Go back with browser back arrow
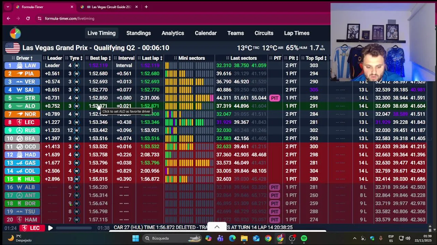This screenshot has height=245, width=437. coord(9,18)
